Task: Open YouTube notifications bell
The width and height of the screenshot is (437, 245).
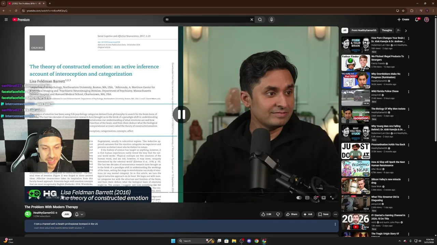Action: 417,19
